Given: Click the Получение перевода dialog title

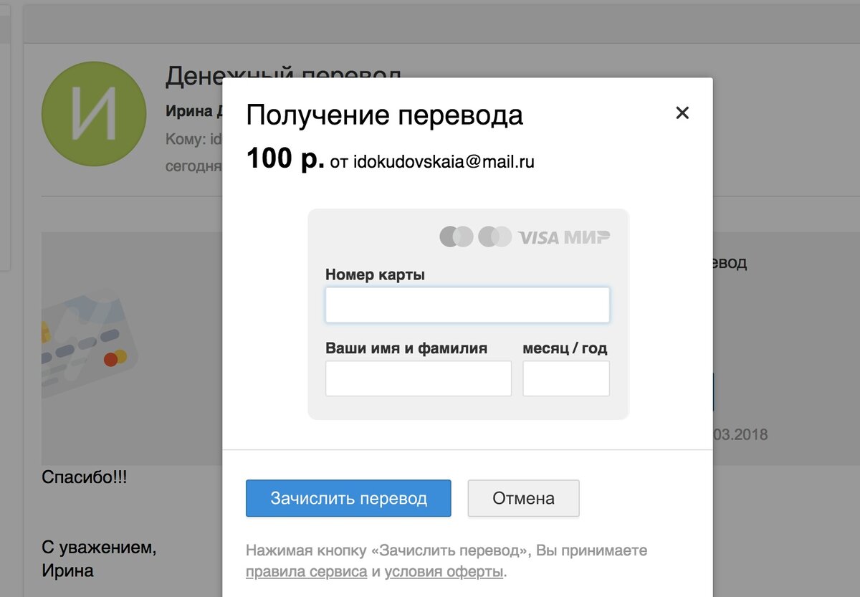Looking at the screenshot, I should pyautogui.click(x=385, y=115).
